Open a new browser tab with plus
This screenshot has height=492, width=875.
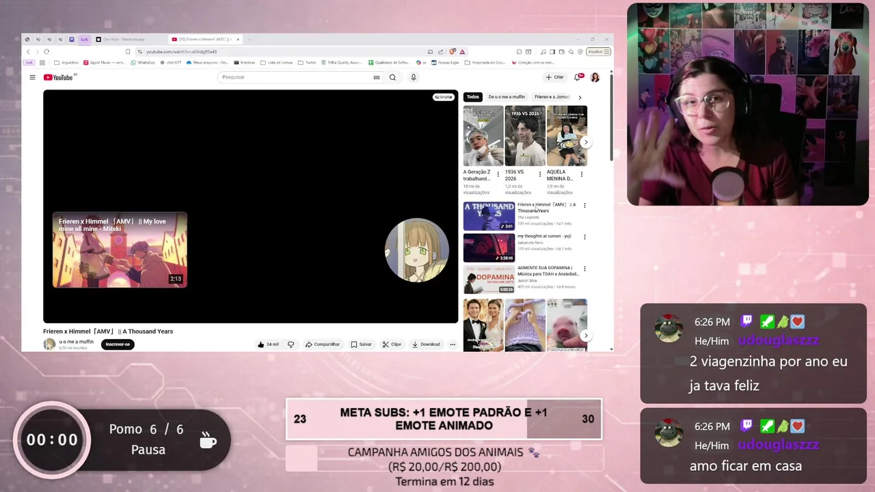tap(250, 39)
